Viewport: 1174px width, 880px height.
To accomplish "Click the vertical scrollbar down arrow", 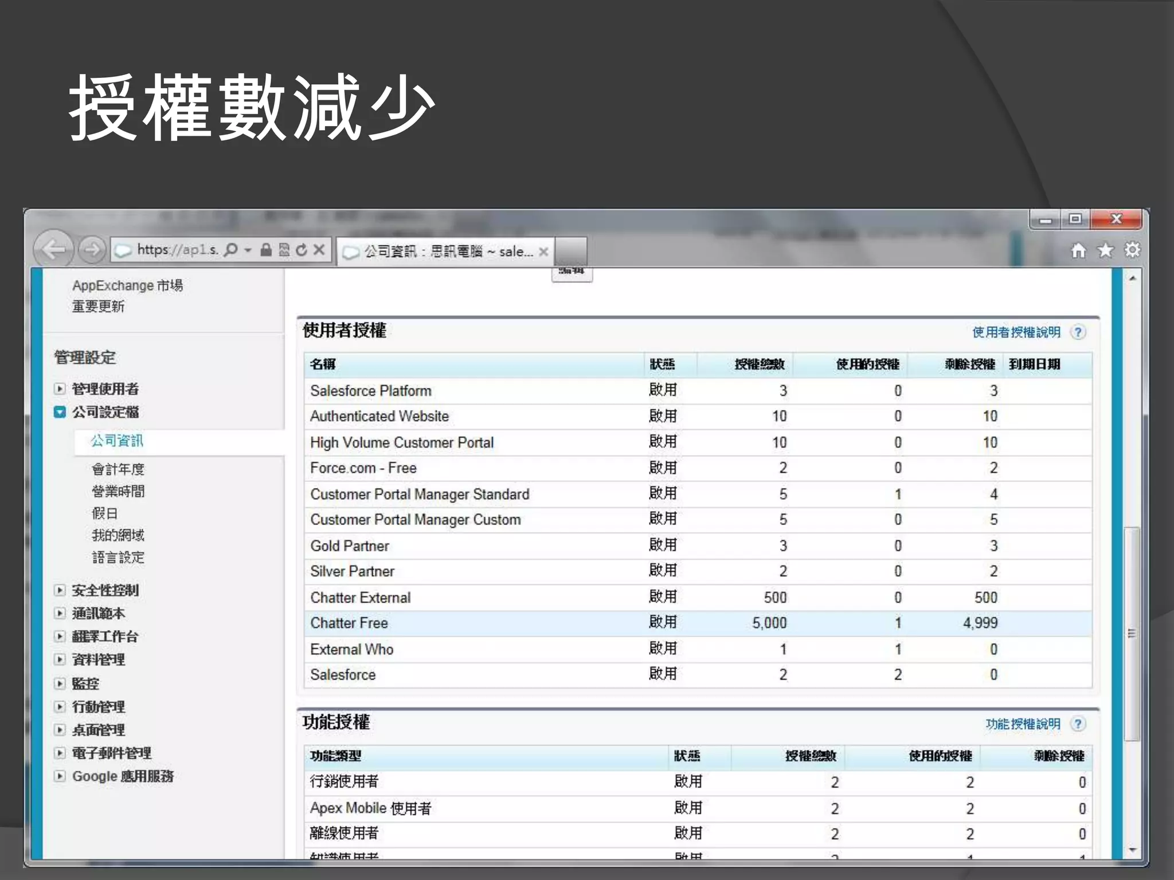I will [1132, 850].
